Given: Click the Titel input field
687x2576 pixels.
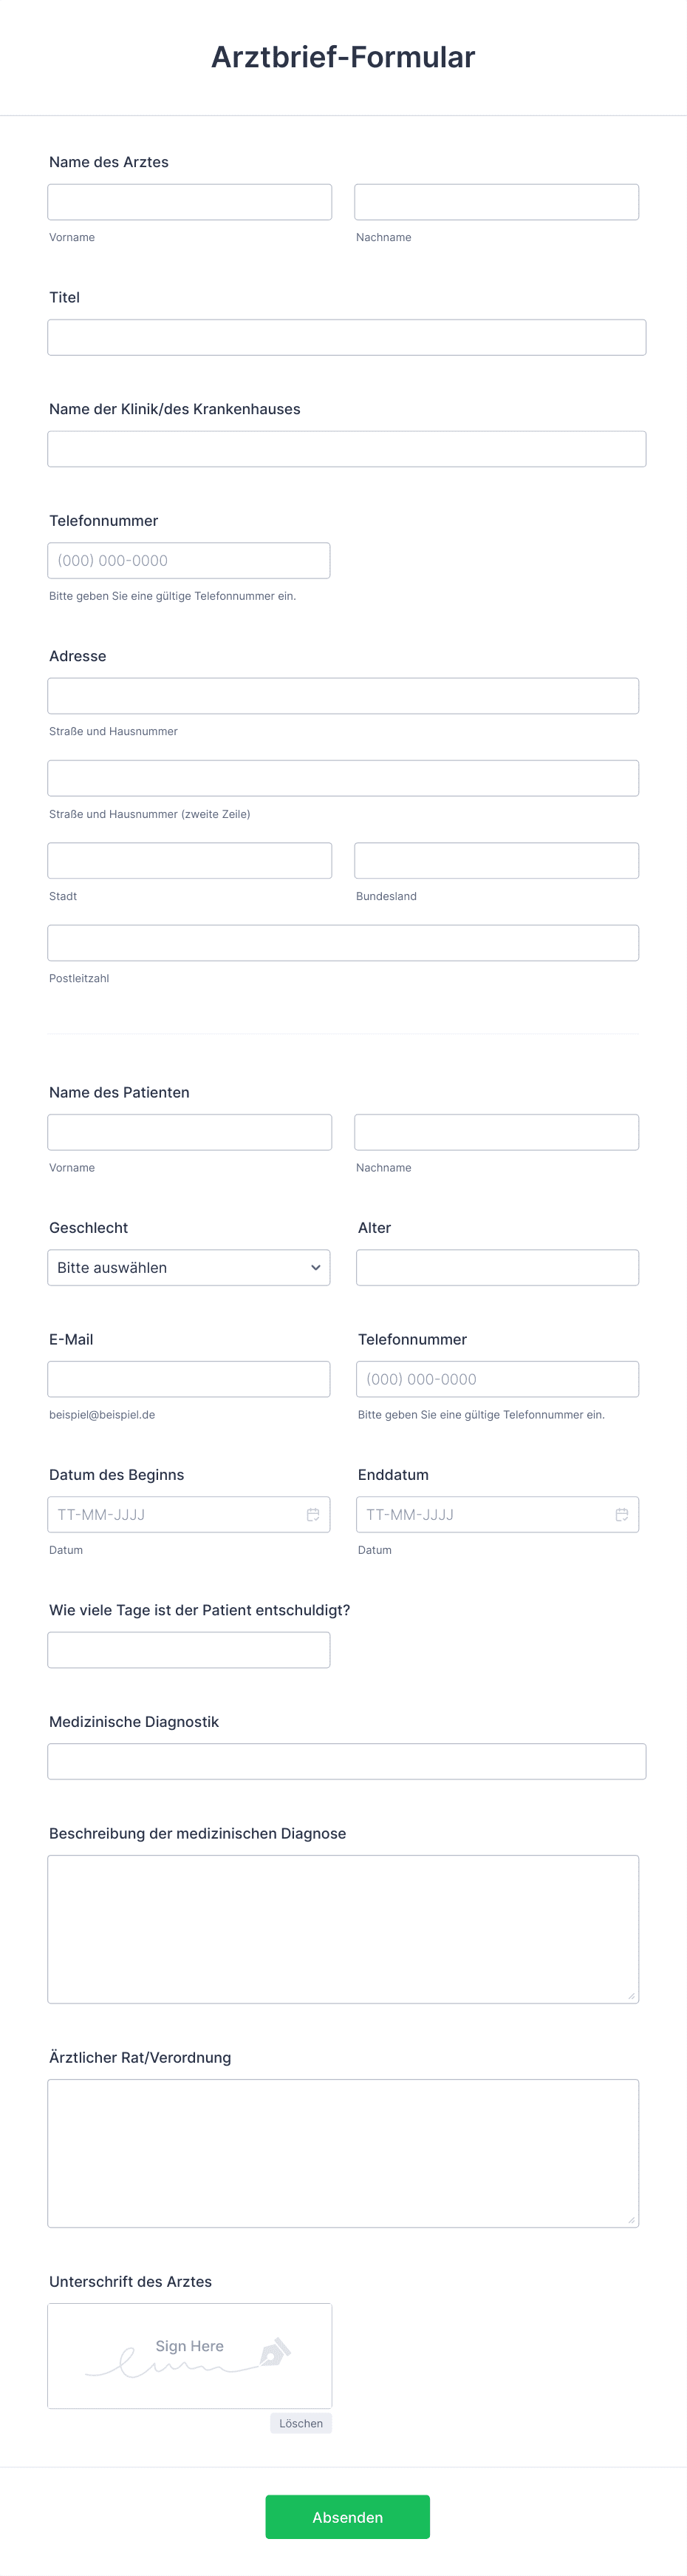Looking at the screenshot, I should point(346,337).
